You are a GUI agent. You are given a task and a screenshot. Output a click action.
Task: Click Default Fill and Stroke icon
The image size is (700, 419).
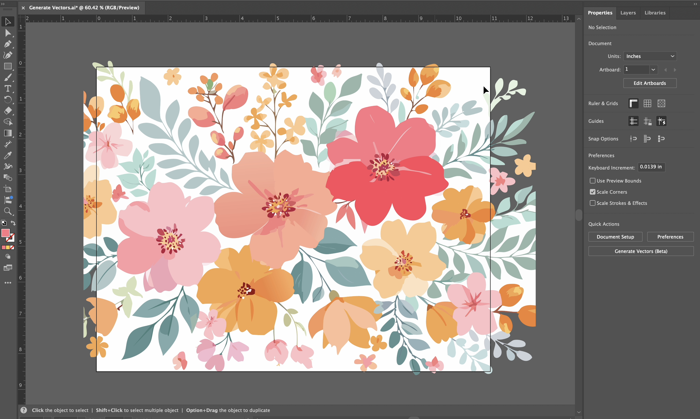tap(4, 223)
